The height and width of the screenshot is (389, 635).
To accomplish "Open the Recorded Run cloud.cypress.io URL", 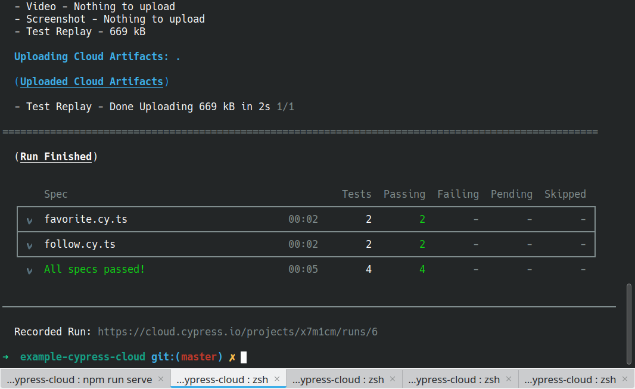I will tap(237, 332).
